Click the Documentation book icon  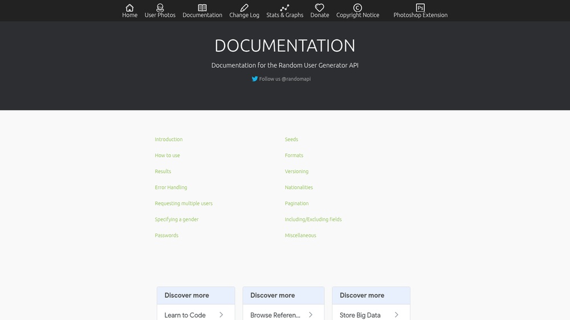pyautogui.click(x=202, y=7)
